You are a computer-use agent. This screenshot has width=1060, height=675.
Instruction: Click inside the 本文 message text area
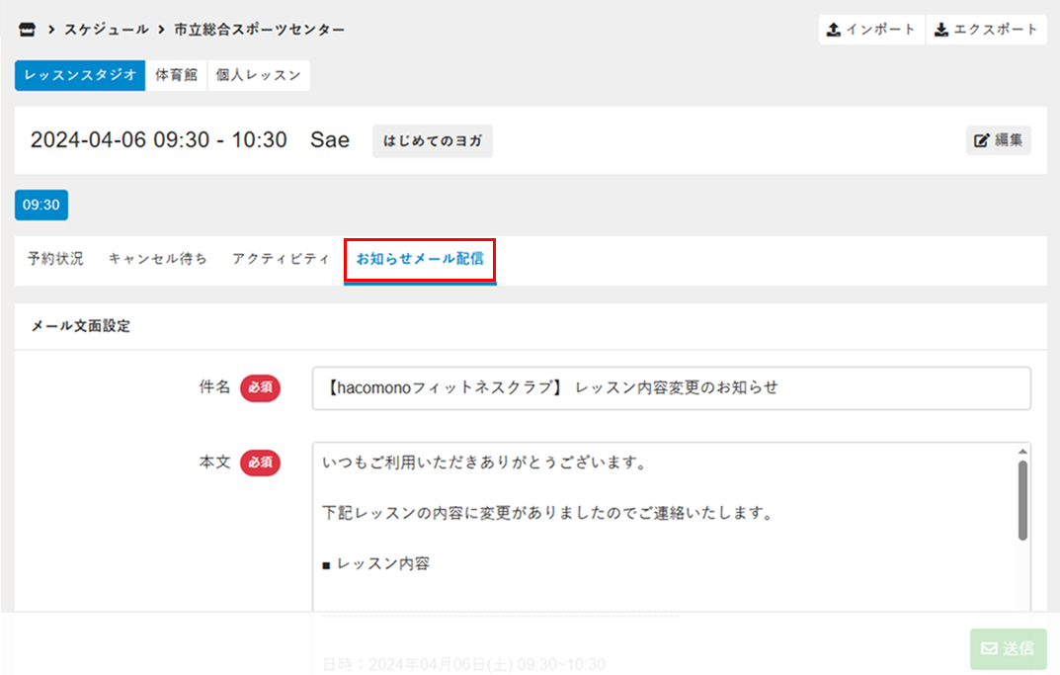coord(662,534)
